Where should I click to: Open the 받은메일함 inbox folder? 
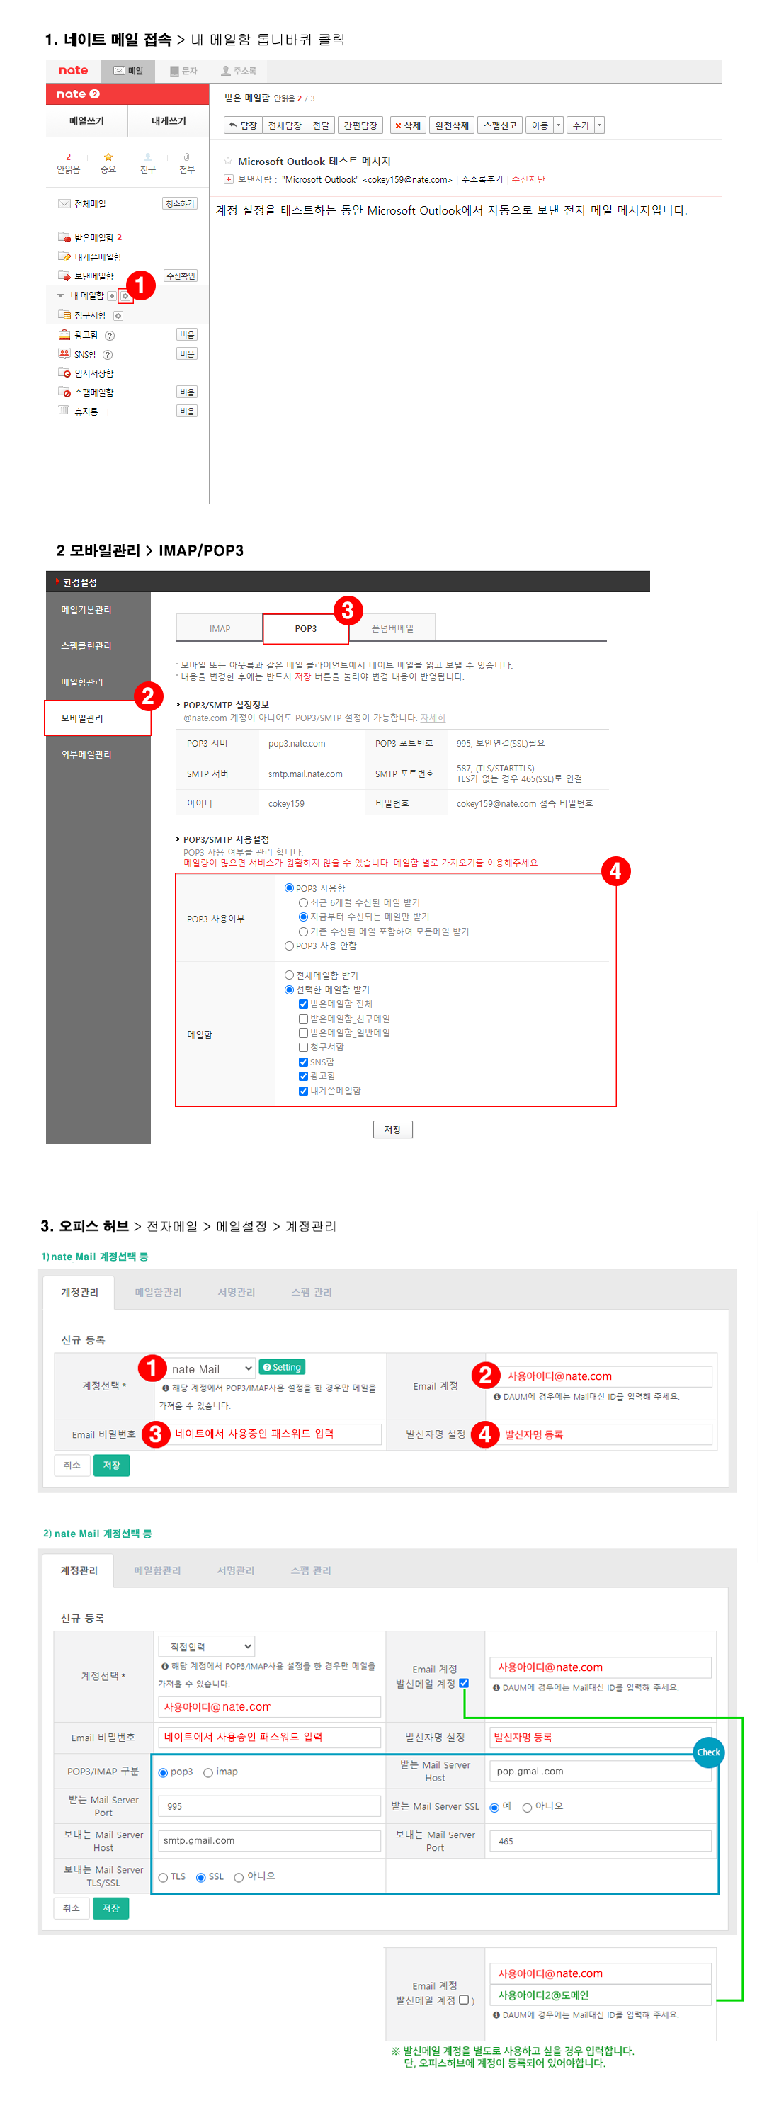pyautogui.click(x=93, y=237)
